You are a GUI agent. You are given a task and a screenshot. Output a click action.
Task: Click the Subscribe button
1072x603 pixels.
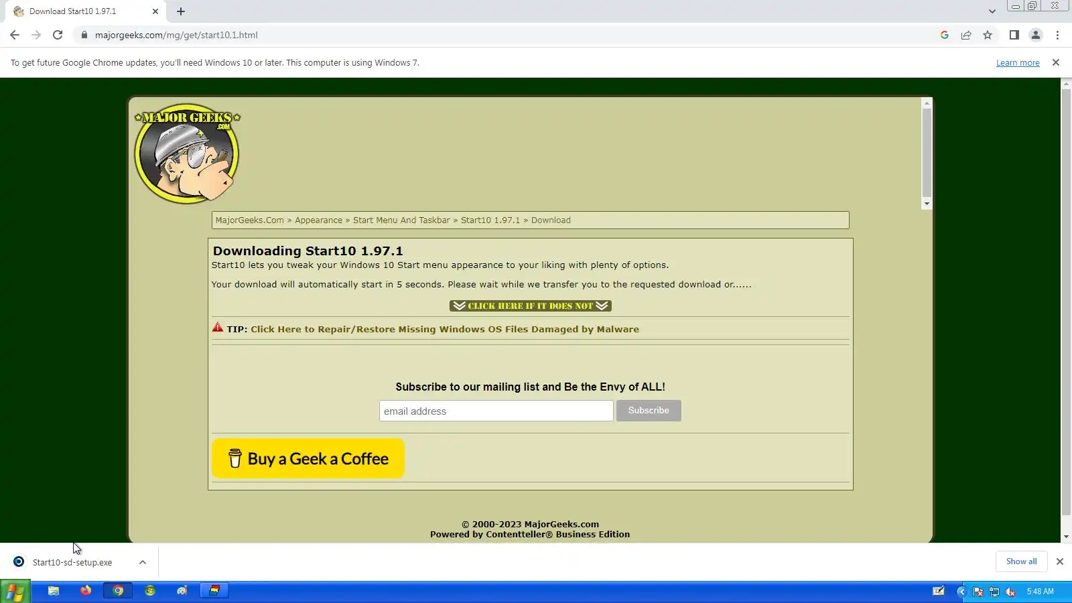pyautogui.click(x=649, y=411)
